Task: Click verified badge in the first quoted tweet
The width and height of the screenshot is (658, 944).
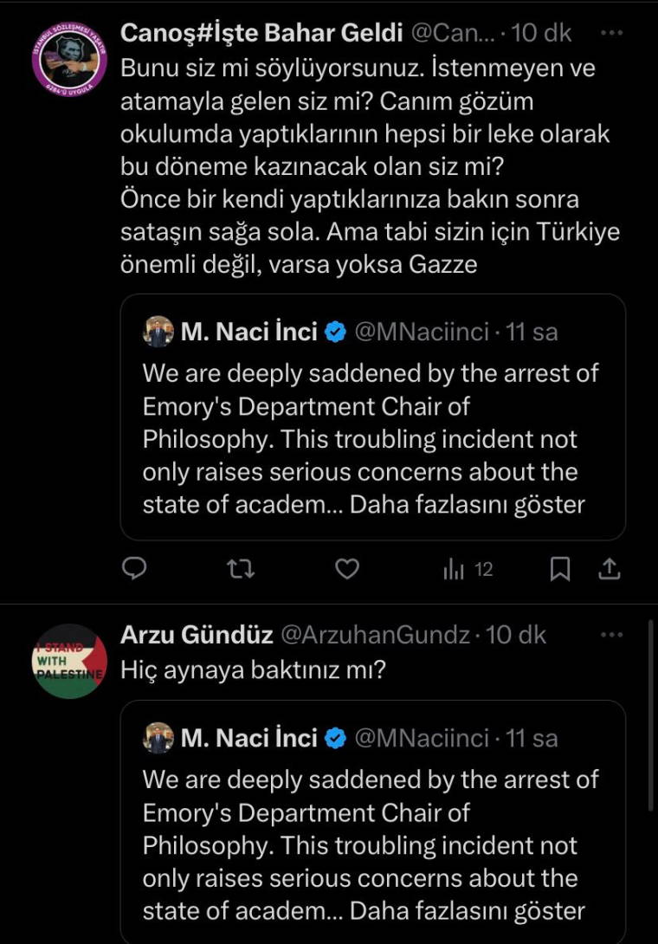Action: coord(337,331)
